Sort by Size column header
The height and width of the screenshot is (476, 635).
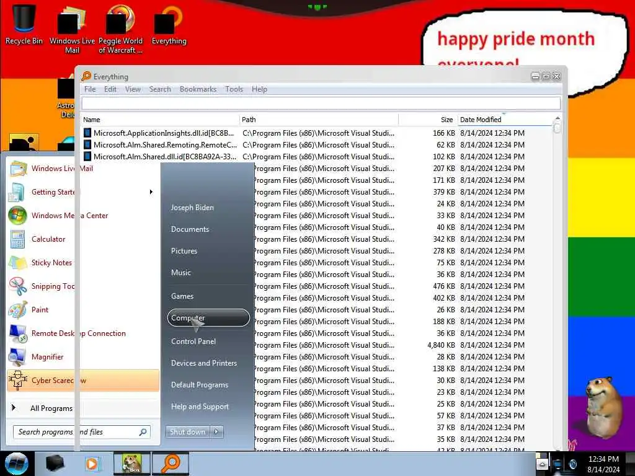coord(428,120)
